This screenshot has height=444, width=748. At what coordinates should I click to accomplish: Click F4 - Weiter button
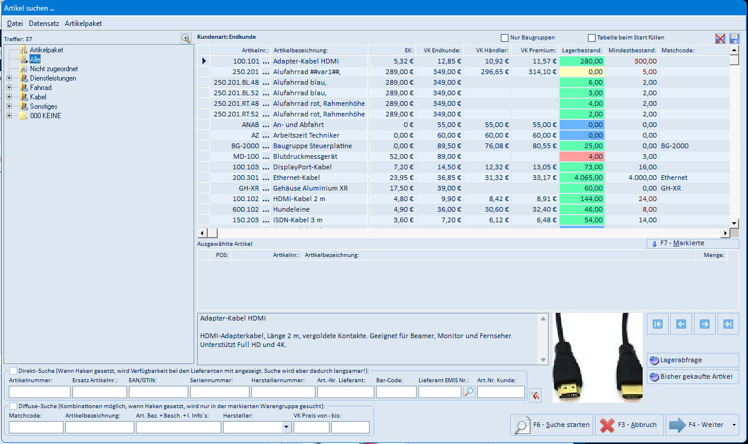click(x=702, y=425)
